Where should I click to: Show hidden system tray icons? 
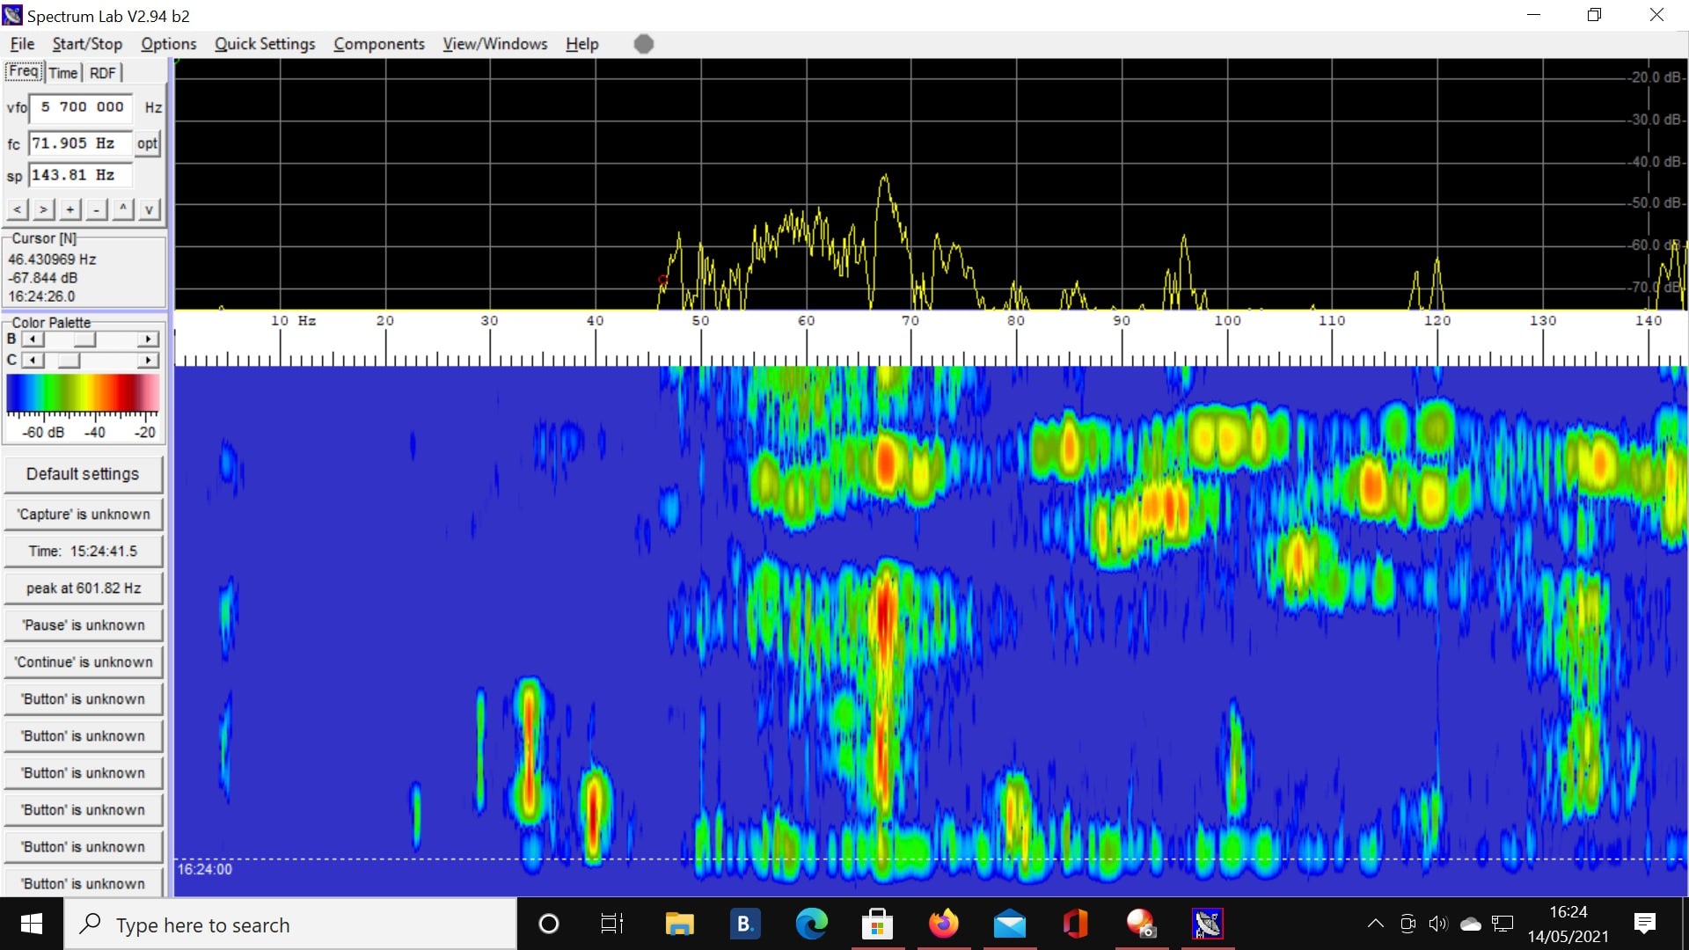click(1375, 924)
